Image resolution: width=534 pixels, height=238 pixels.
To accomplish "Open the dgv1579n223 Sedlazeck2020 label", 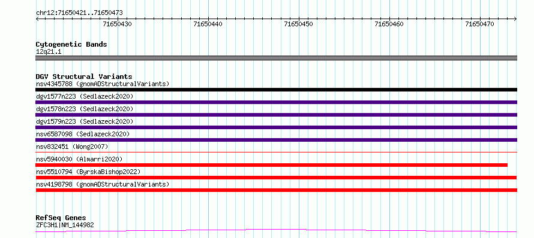I will coord(85,121).
